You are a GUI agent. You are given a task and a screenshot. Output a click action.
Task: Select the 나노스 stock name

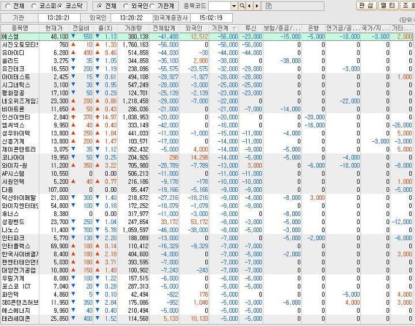pyautogui.click(x=10, y=230)
